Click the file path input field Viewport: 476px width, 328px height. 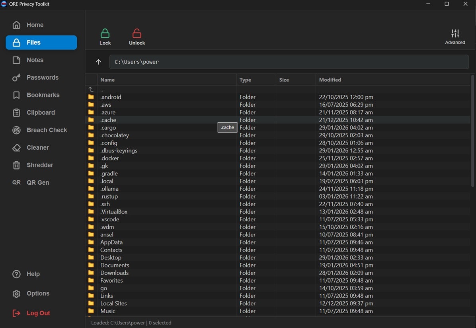pyautogui.click(x=289, y=62)
